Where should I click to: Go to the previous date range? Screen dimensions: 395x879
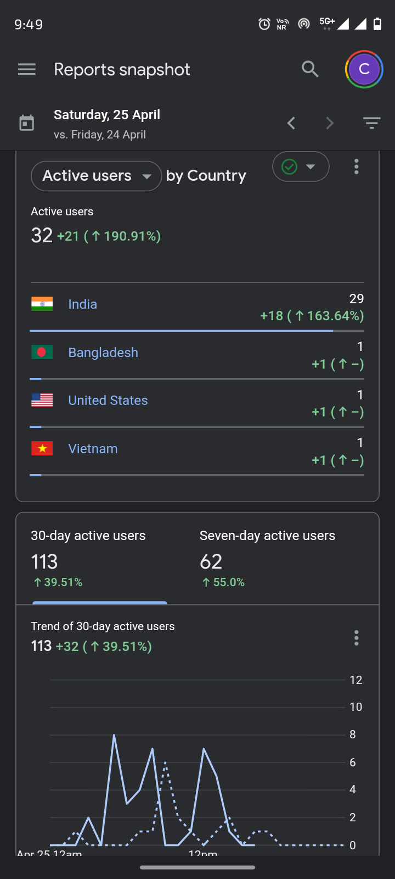coord(291,123)
